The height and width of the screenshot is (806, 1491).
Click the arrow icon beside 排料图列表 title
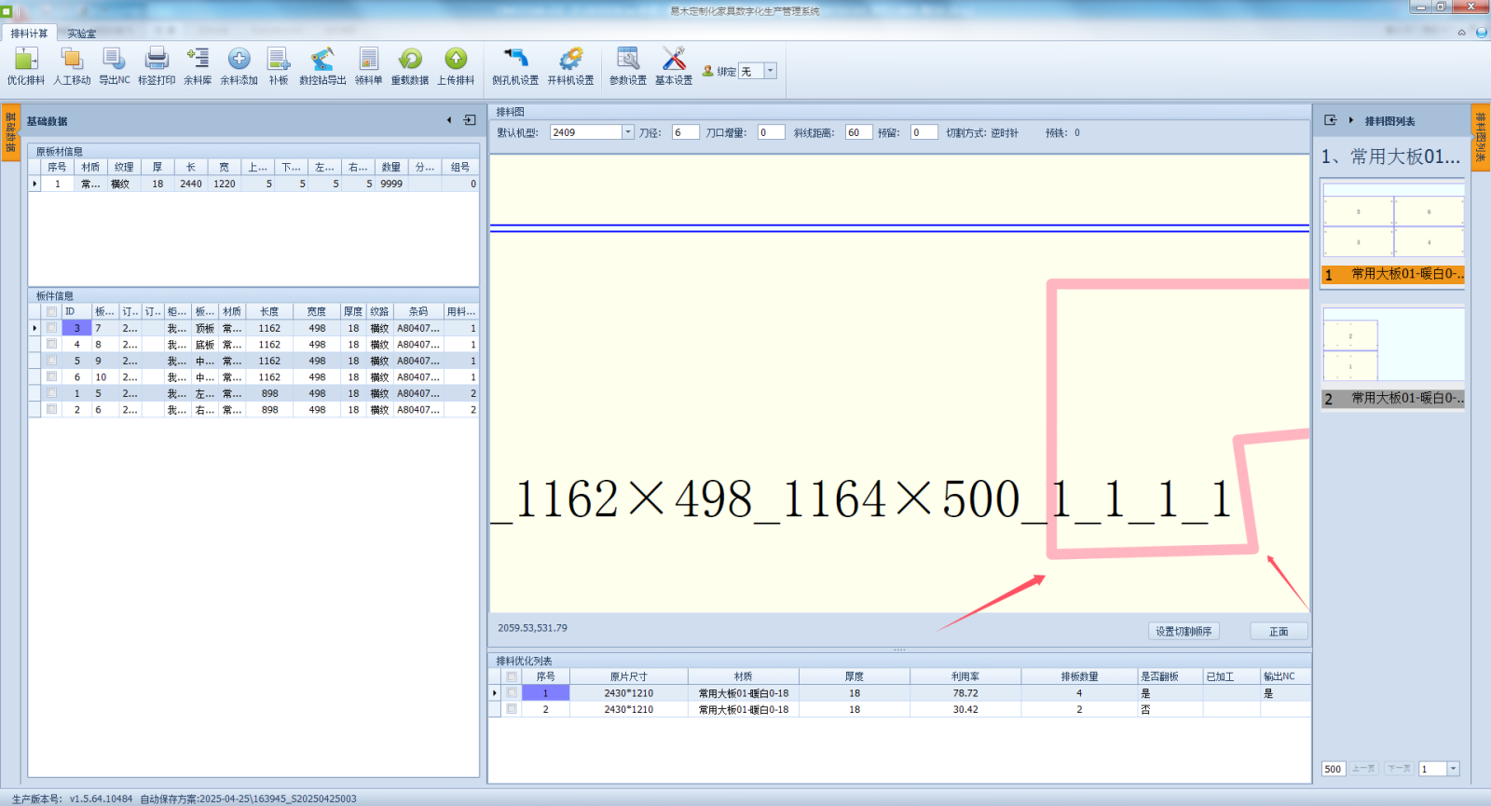pyautogui.click(x=1351, y=120)
